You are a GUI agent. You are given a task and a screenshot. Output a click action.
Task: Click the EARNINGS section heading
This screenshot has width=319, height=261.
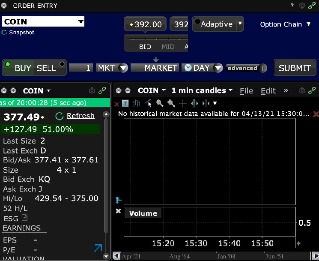(x=22, y=228)
